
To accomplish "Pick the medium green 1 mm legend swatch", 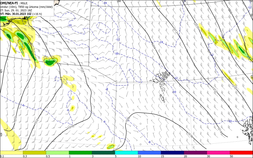I will [80, 153].
